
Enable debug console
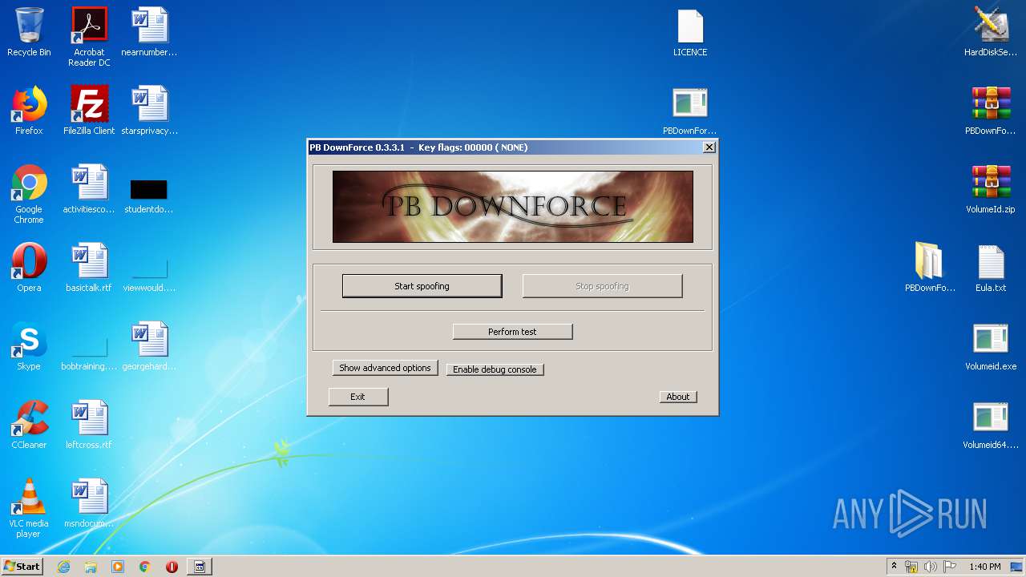coord(495,369)
